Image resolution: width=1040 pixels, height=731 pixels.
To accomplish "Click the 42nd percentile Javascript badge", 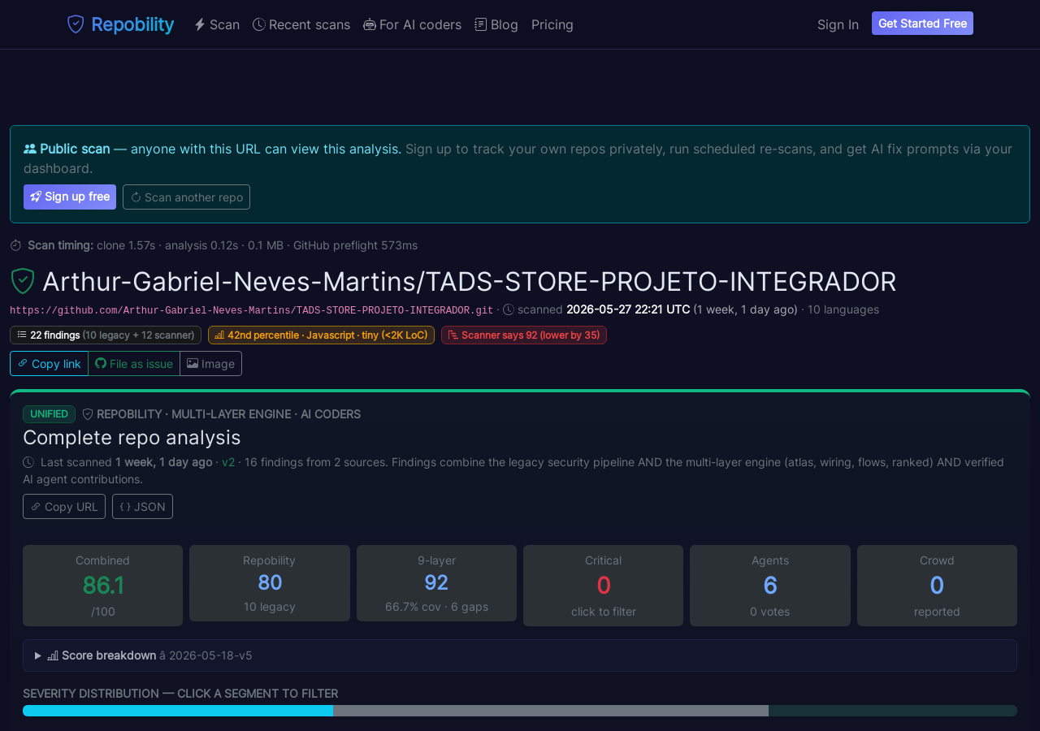I will [x=321, y=335].
